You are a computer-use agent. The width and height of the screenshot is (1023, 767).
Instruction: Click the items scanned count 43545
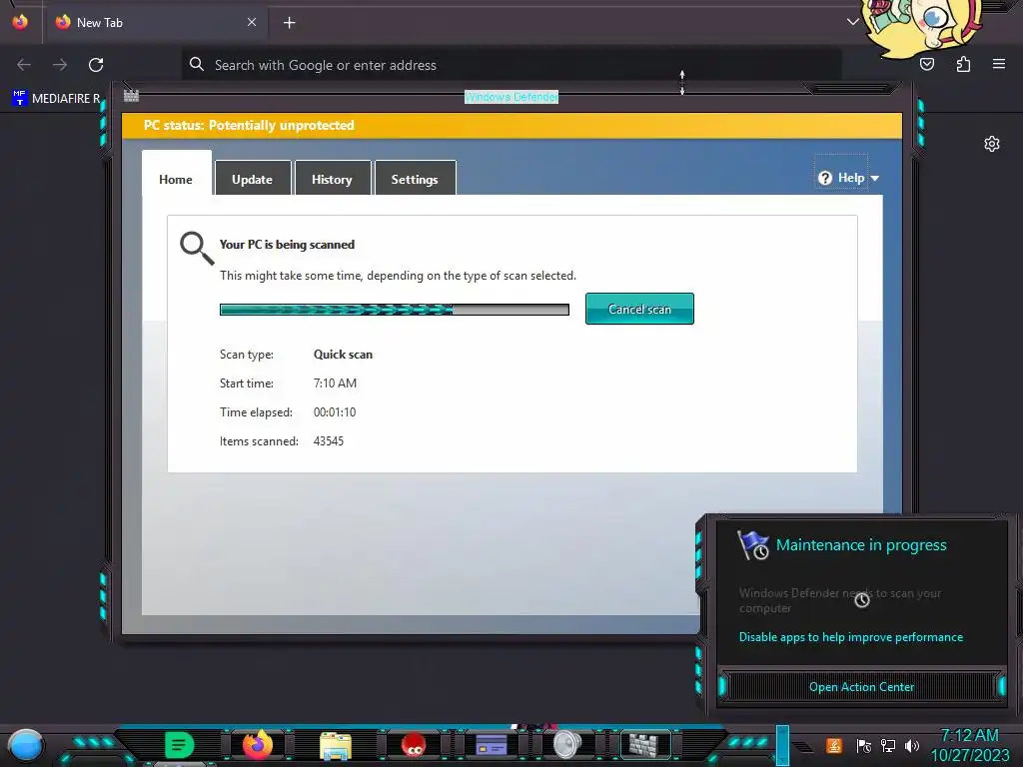click(x=328, y=440)
